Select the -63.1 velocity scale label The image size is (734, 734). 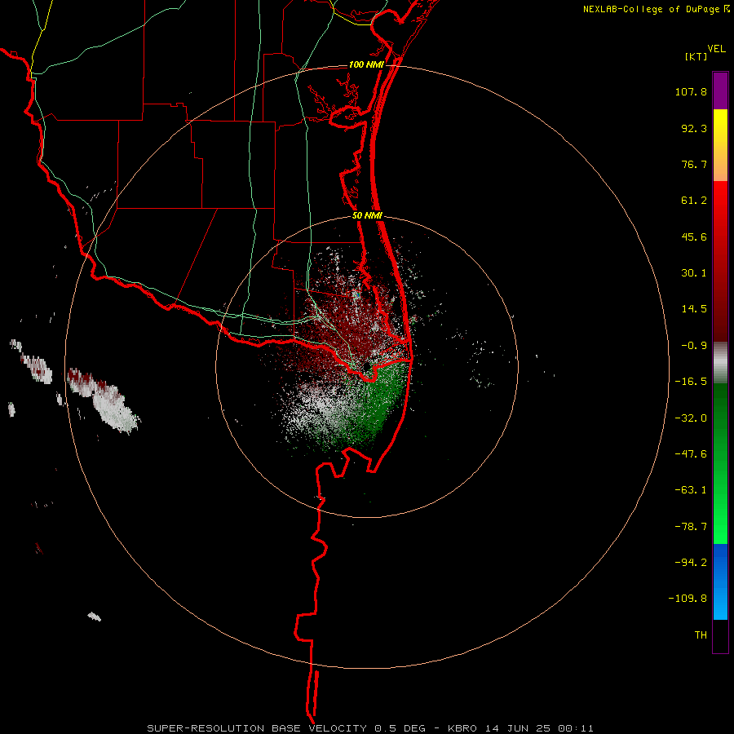pyautogui.click(x=691, y=490)
